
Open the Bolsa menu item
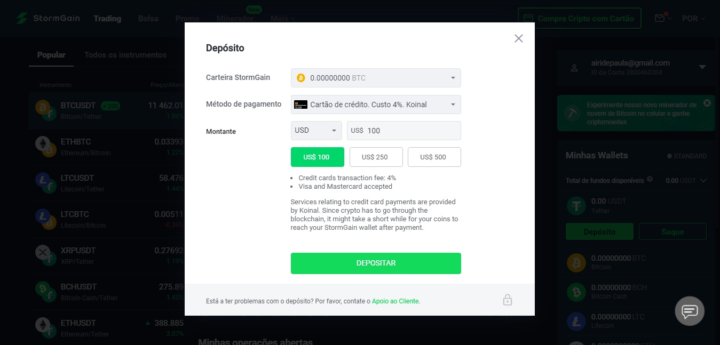coord(148,19)
